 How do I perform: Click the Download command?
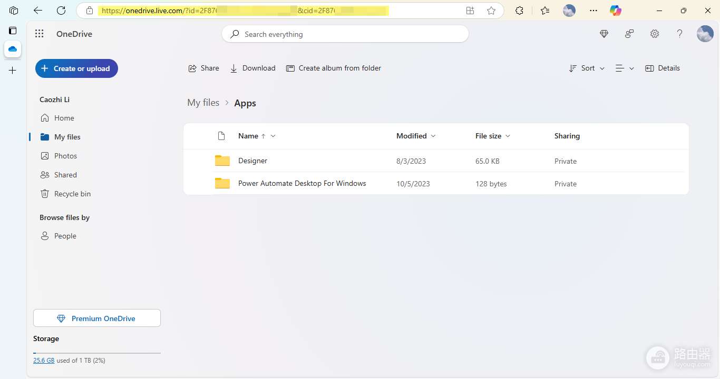[x=253, y=68]
